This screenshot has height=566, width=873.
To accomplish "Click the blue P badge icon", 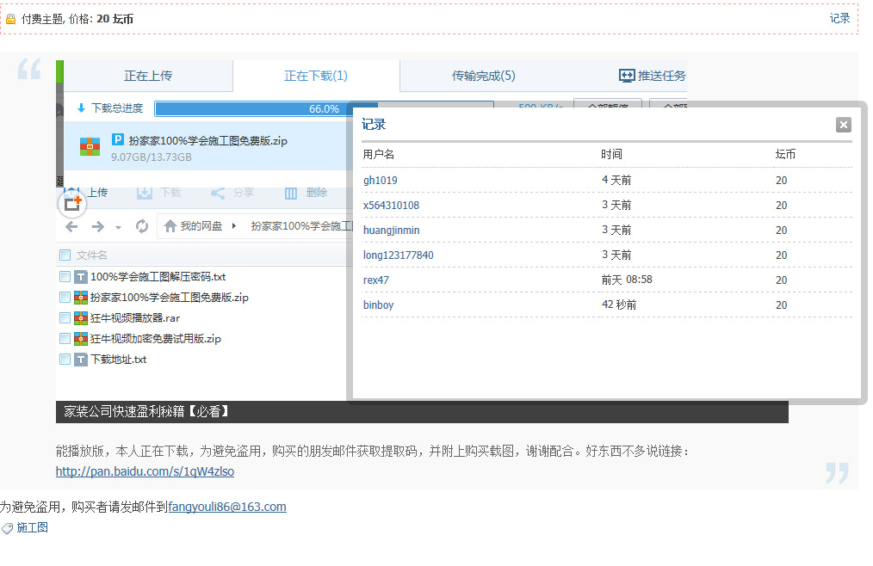I will (117, 139).
